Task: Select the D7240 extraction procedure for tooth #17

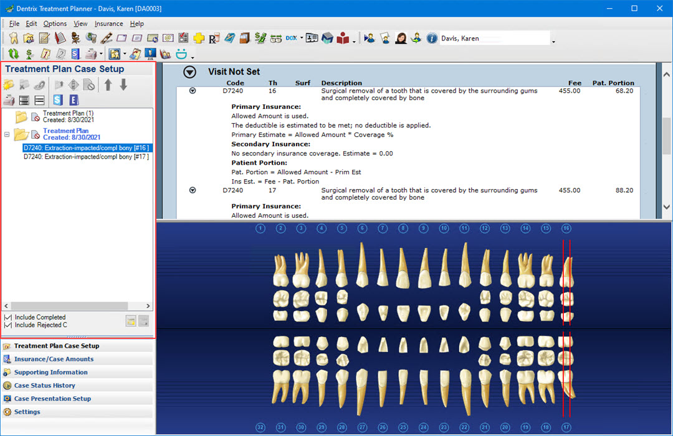Action: [85, 157]
